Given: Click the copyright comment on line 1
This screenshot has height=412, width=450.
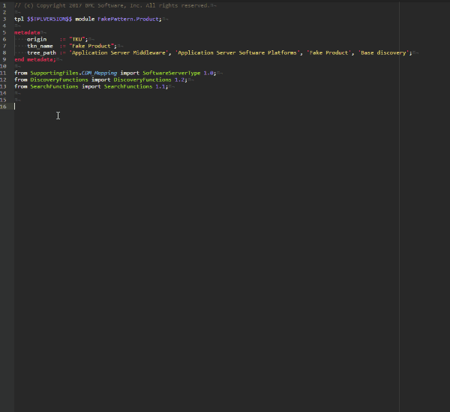Looking at the screenshot, I should [x=112, y=5].
